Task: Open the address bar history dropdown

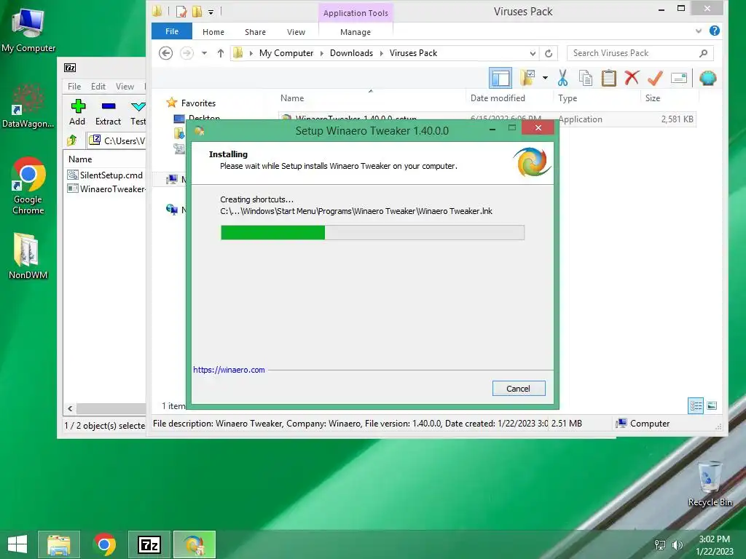Action: coord(533,53)
